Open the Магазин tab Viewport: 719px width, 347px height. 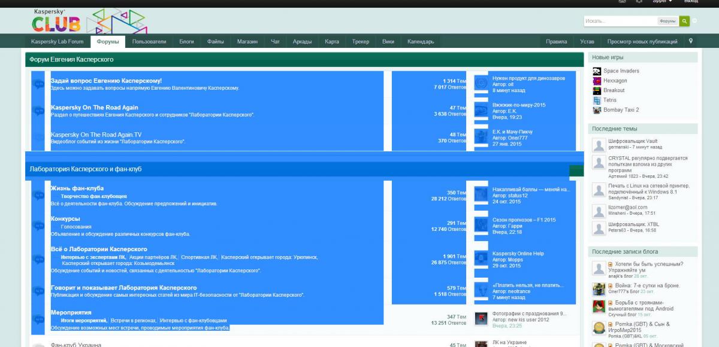pos(247,42)
